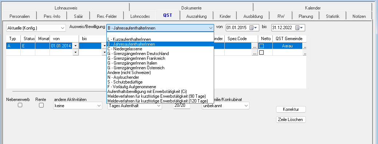Switch to the Lohnausweis tab
The image size is (378, 144).
(66, 8)
